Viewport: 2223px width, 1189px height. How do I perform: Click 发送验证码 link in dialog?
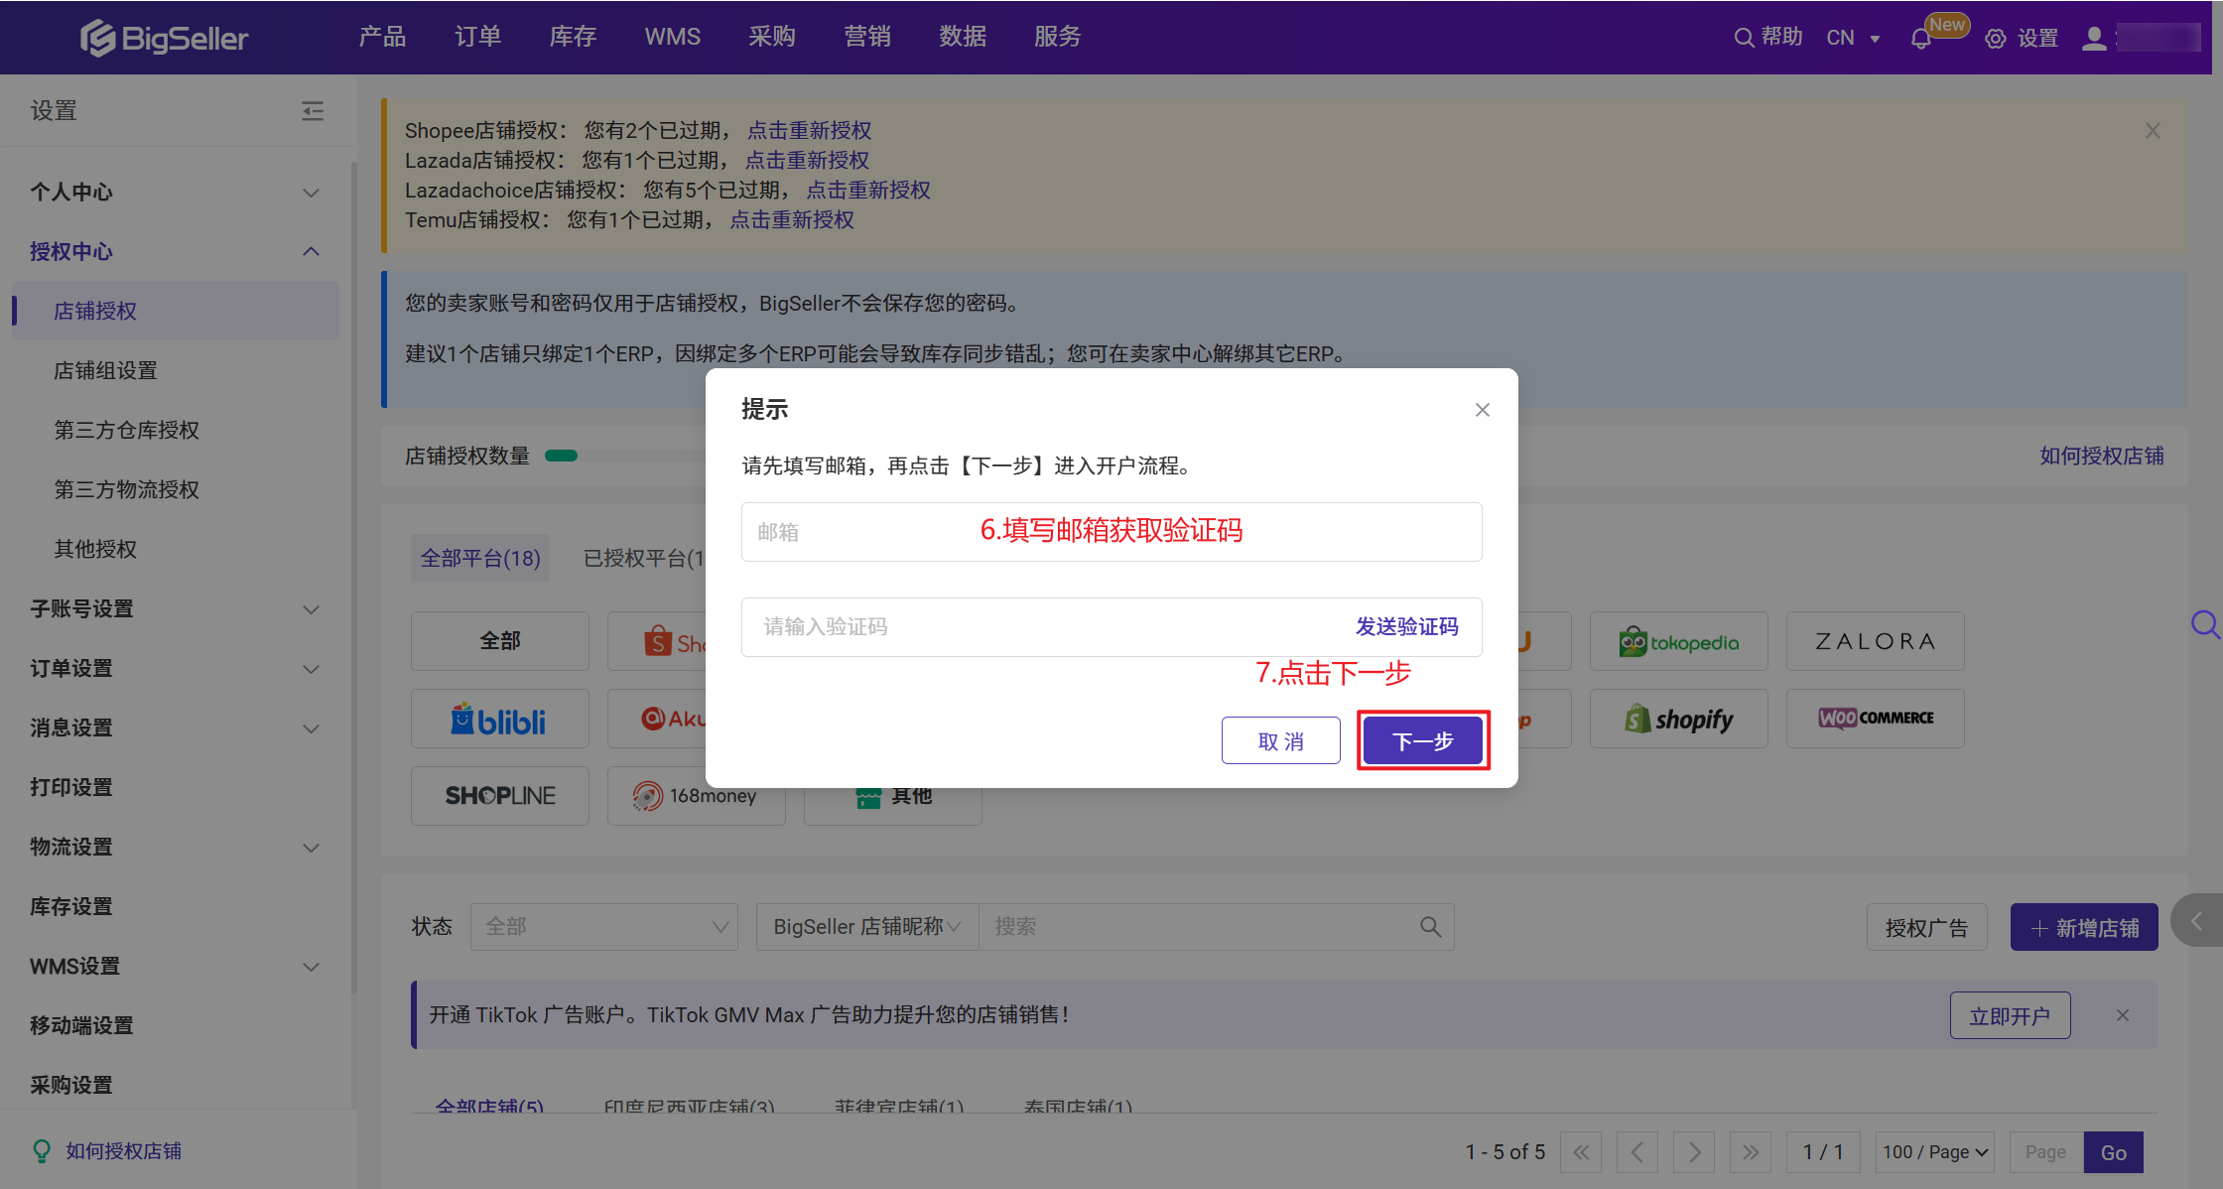click(x=1406, y=626)
